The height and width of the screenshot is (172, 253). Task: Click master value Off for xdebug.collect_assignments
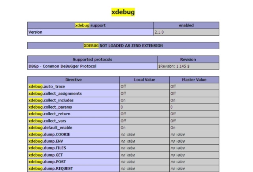pos(194,94)
